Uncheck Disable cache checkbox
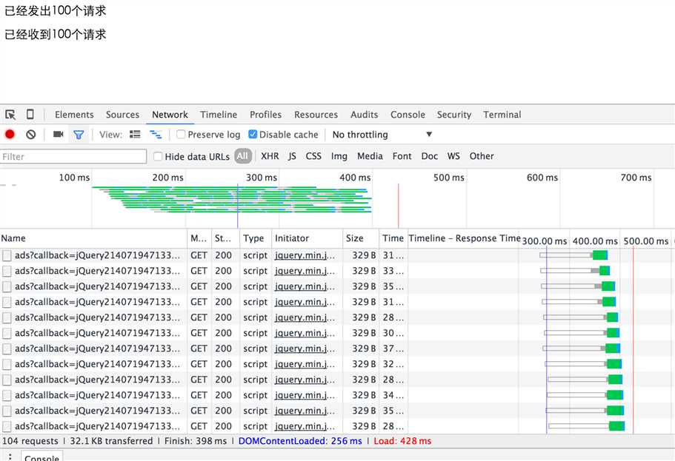Viewport: 675px width, 461px height. pyautogui.click(x=253, y=134)
